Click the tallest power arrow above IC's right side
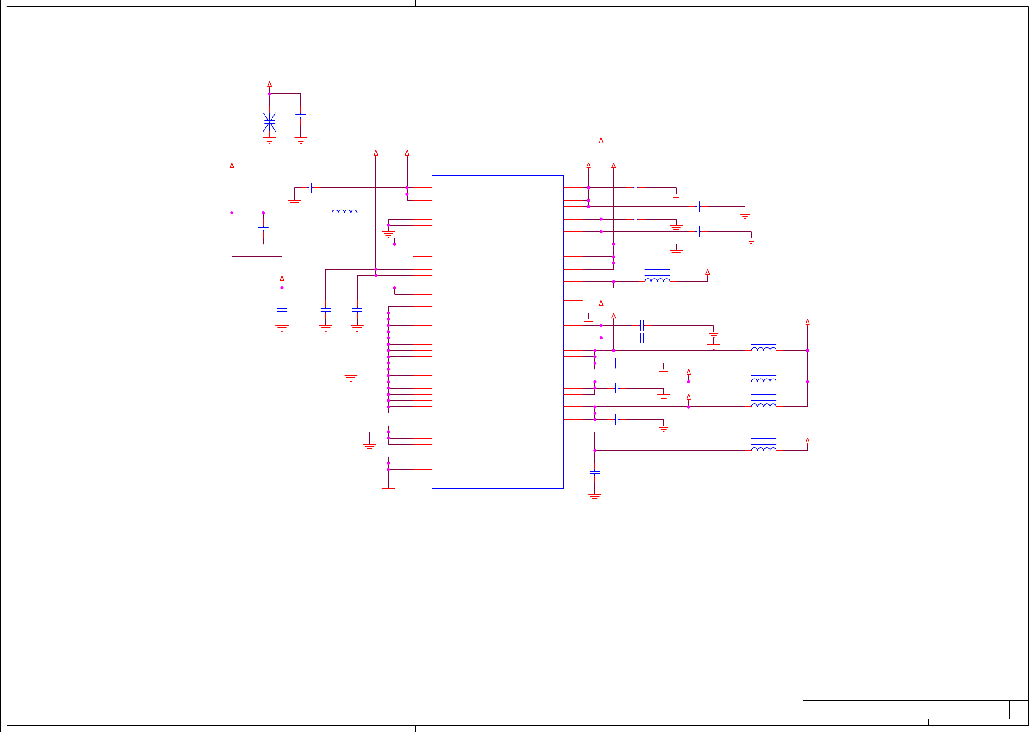The image size is (1035, 732). click(x=601, y=140)
